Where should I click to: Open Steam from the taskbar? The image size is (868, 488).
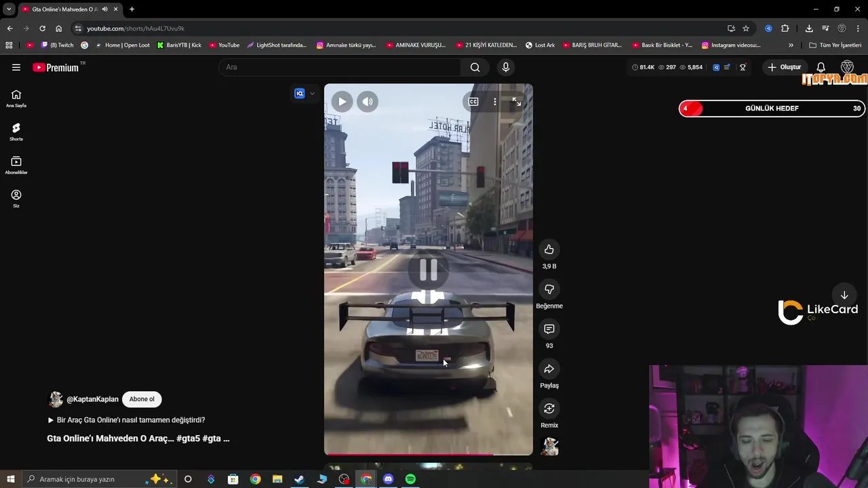[299, 479]
